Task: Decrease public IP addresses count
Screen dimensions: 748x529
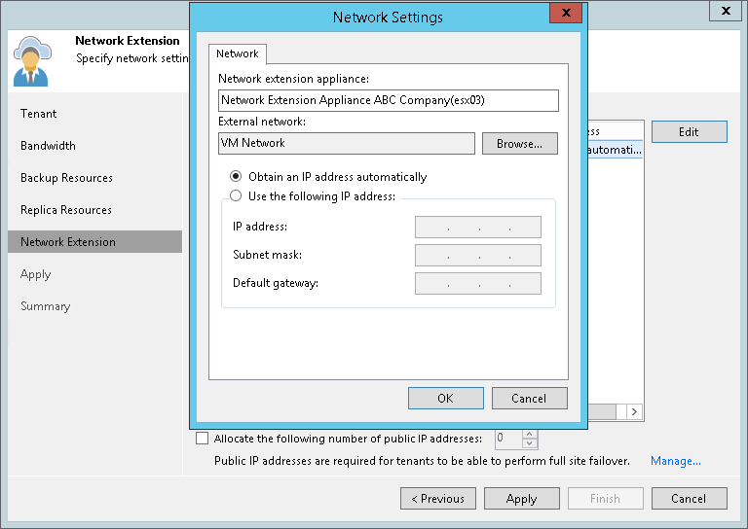Action: tap(530, 443)
